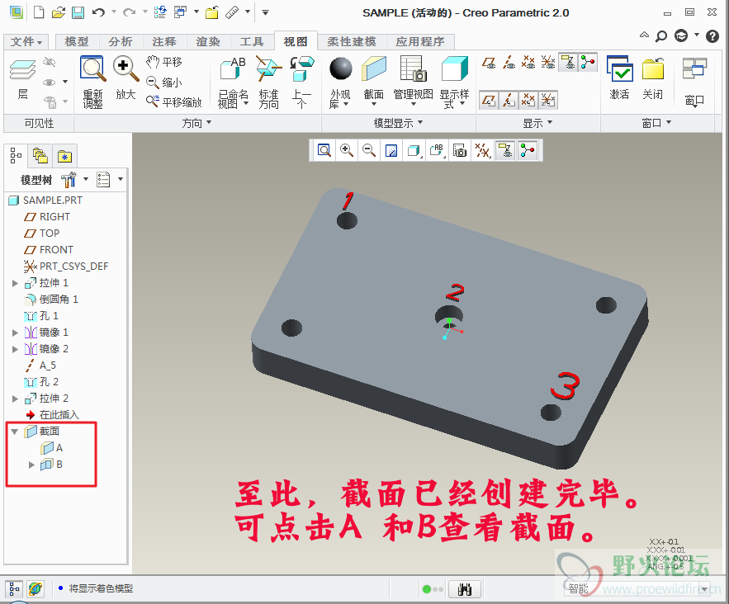Screen dimensions: 729x604
Task: Expand the 拉伸 1 feature
Action: coord(15,283)
